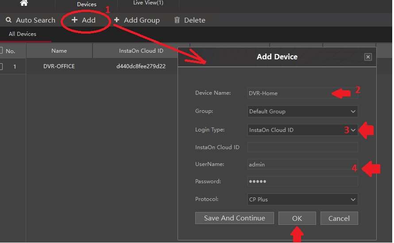Click the Auto Search magnifier icon
This screenshot has height=243, width=394.
[x=8, y=20]
